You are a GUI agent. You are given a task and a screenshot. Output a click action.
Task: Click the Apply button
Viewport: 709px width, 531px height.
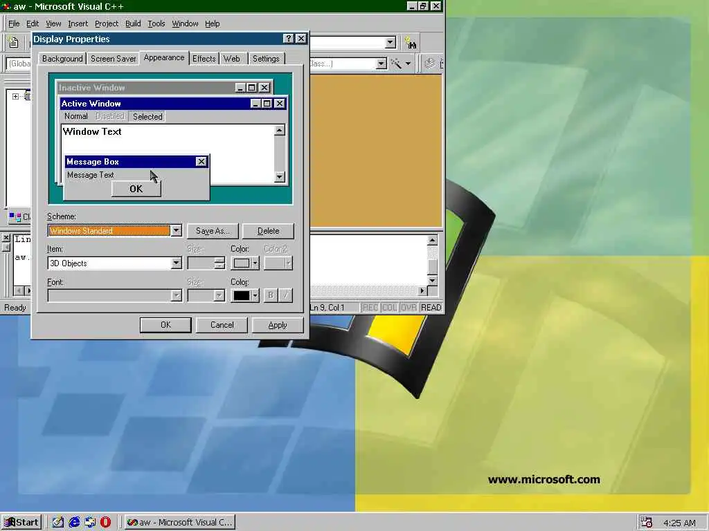277,325
